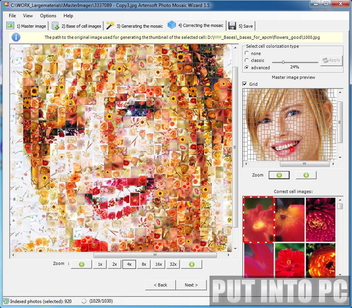The width and height of the screenshot is (352, 308).
Task: Click the Generating mosaic wand icon
Action: (x=110, y=26)
